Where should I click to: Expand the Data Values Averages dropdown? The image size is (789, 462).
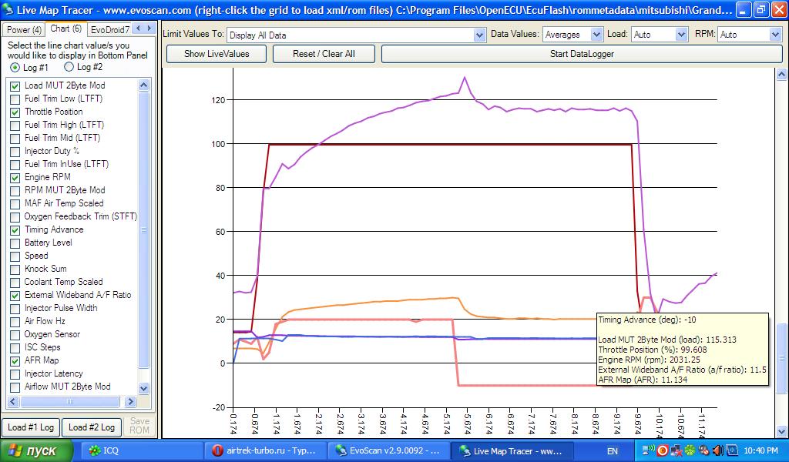596,35
